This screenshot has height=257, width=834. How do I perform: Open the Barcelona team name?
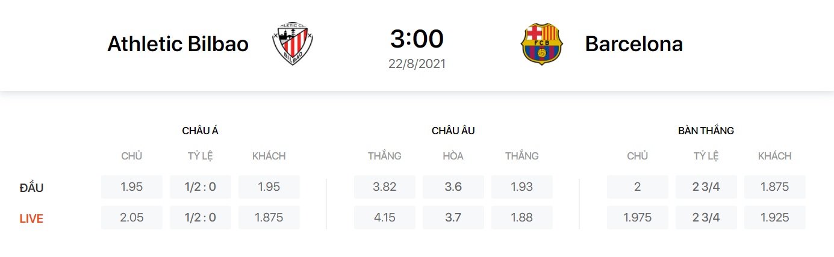(x=633, y=44)
